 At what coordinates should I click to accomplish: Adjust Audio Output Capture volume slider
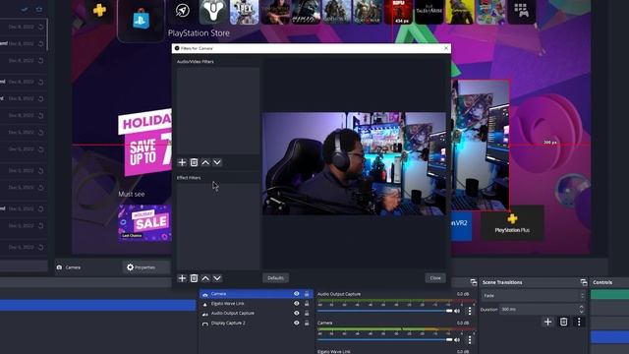tap(384, 311)
